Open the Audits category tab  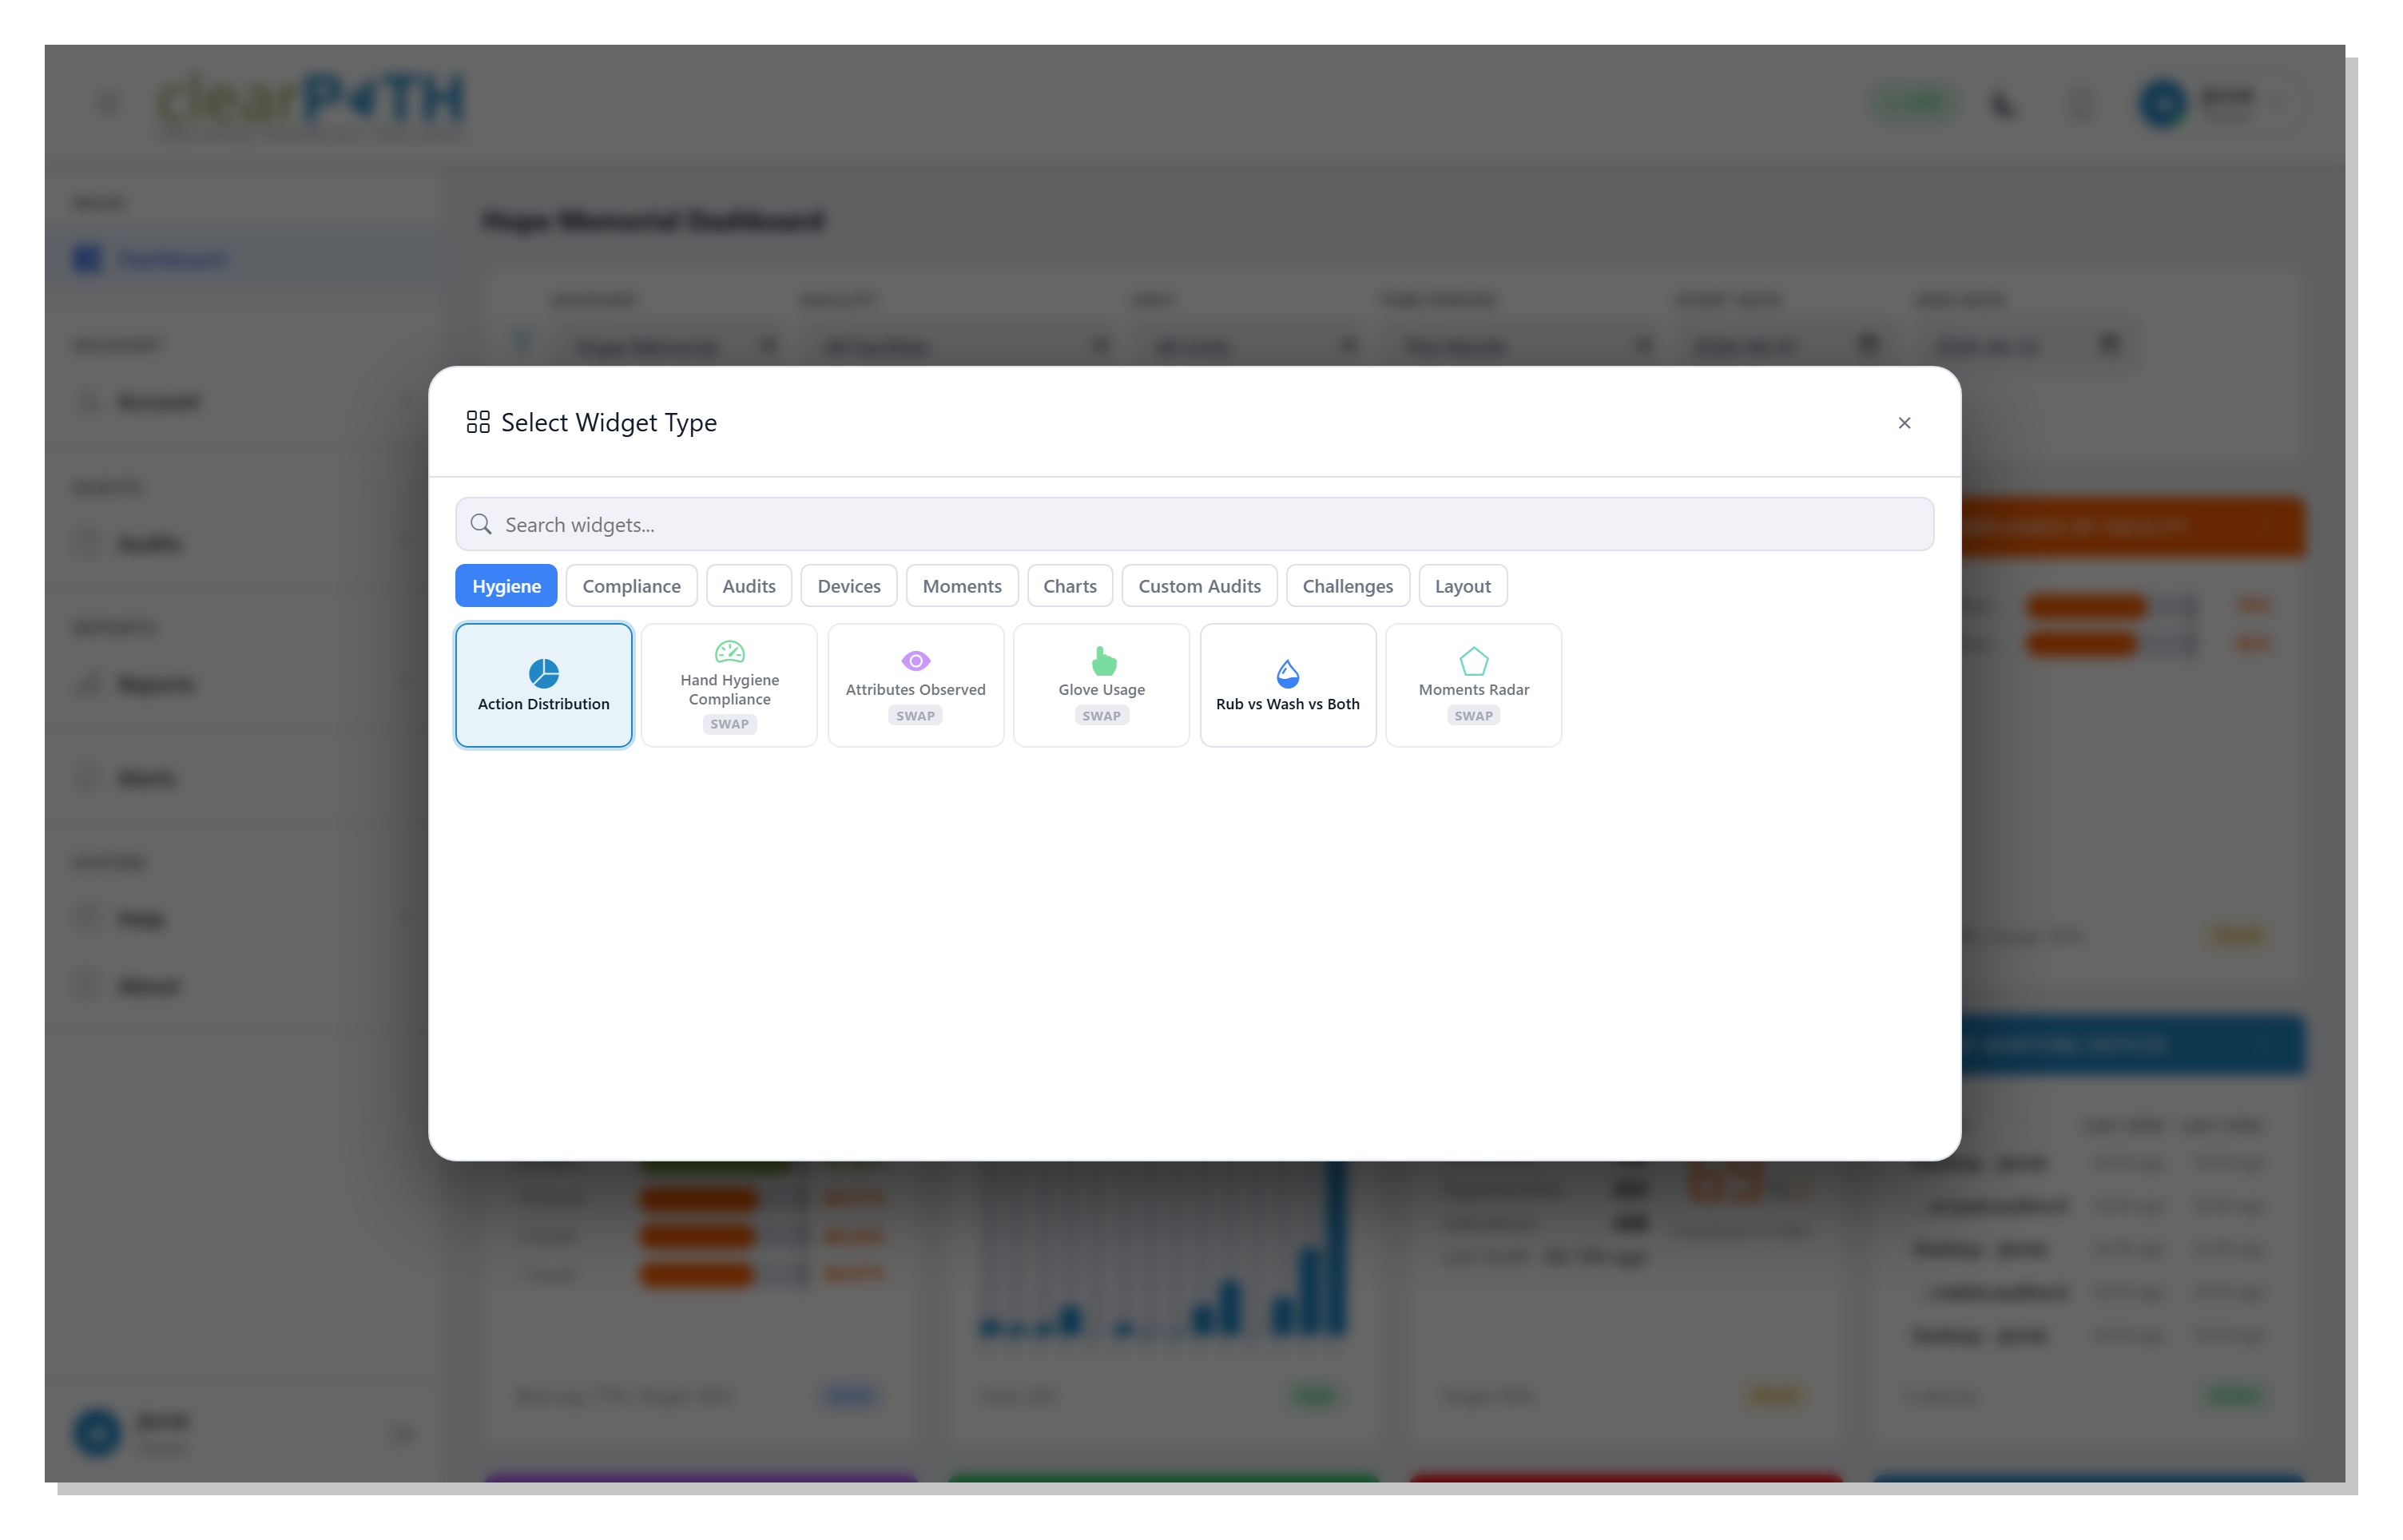point(749,586)
